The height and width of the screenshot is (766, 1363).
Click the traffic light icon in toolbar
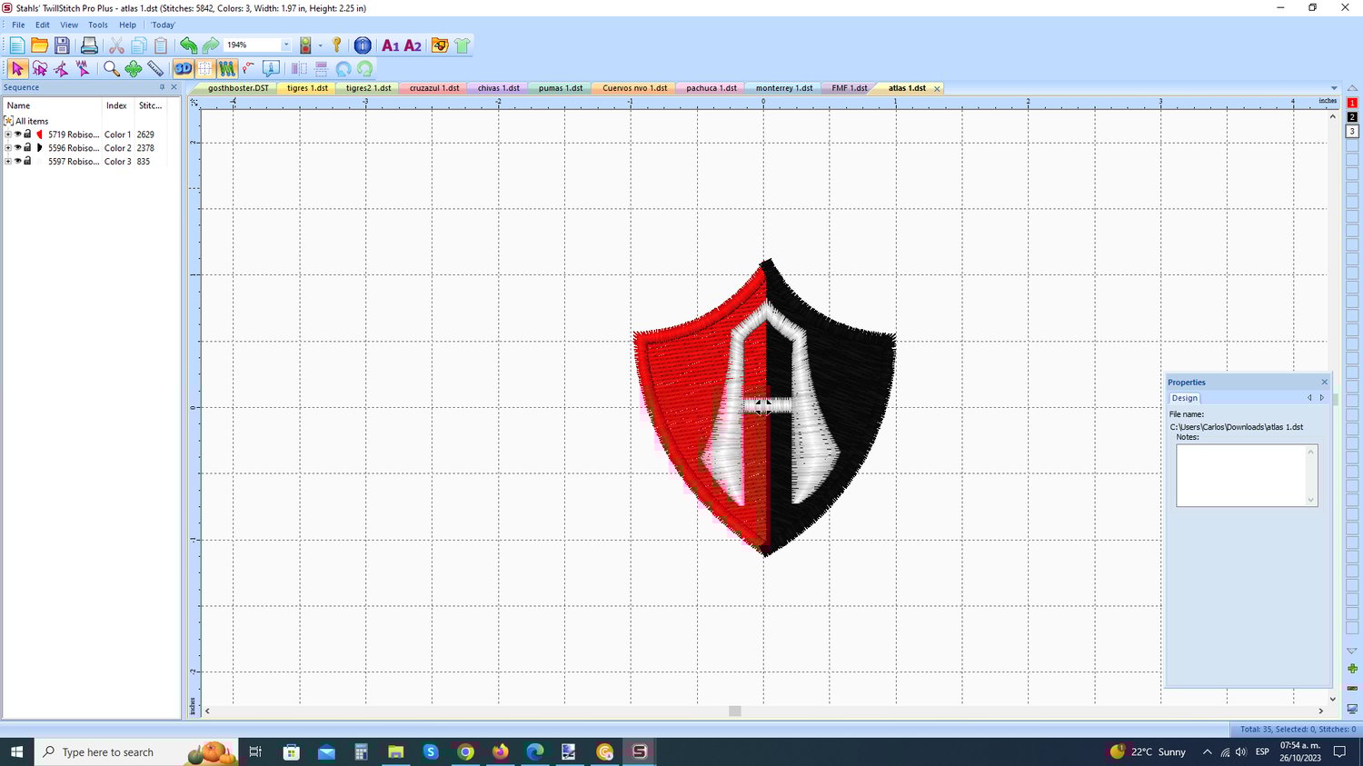coord(306,45)
